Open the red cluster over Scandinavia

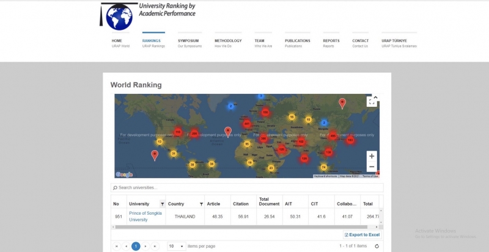(265, 112)
